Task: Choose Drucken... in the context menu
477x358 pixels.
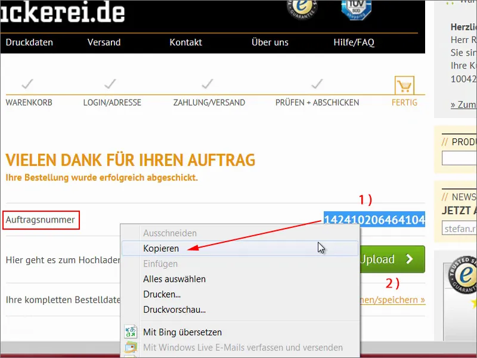Action: [x=240, y=294]
